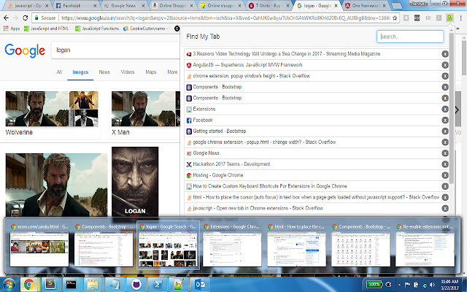This screenshot has height=292, width=467.
Task: Show next related image group arrow
Action: (x=458, y=110)
